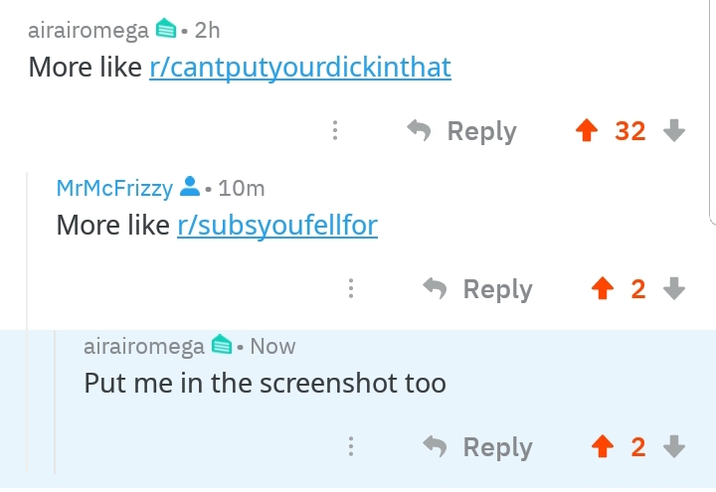This screenshot has height=492, width=716.
Task: Click the user flair icon next to MrMcFrizzy
Action: click(x=189, y=188)
